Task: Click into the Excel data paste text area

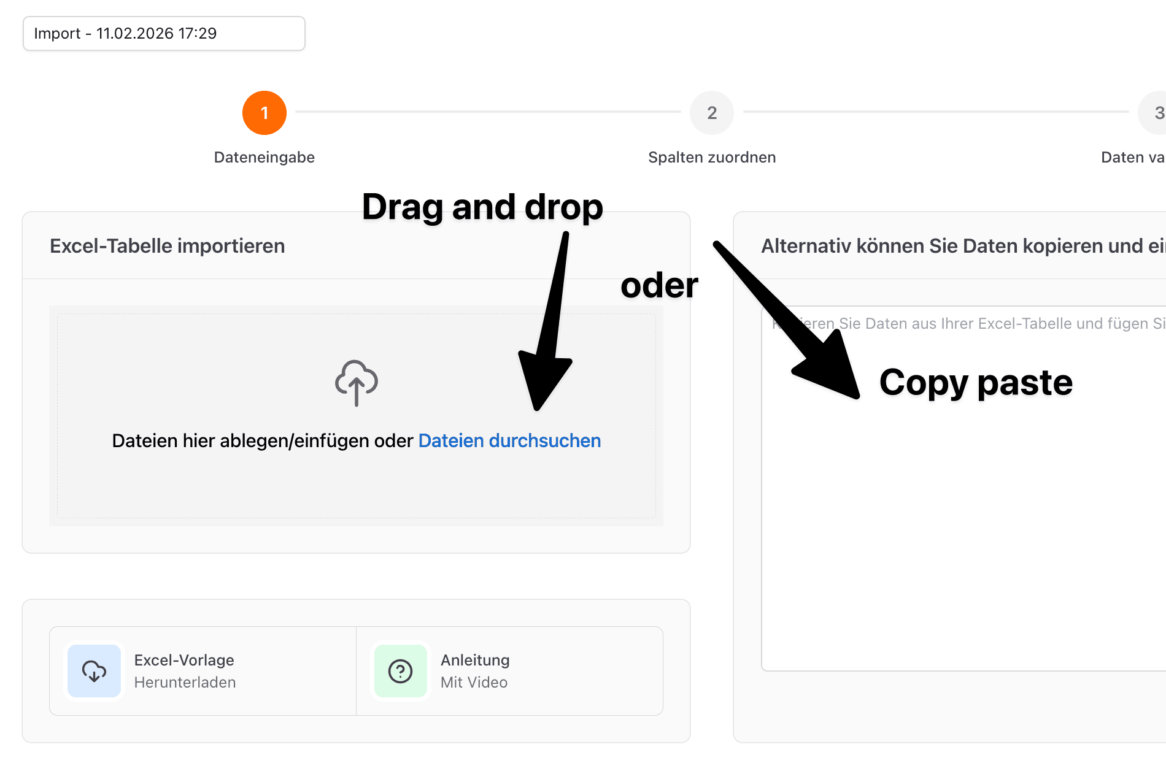Action: tap(963, 521)
